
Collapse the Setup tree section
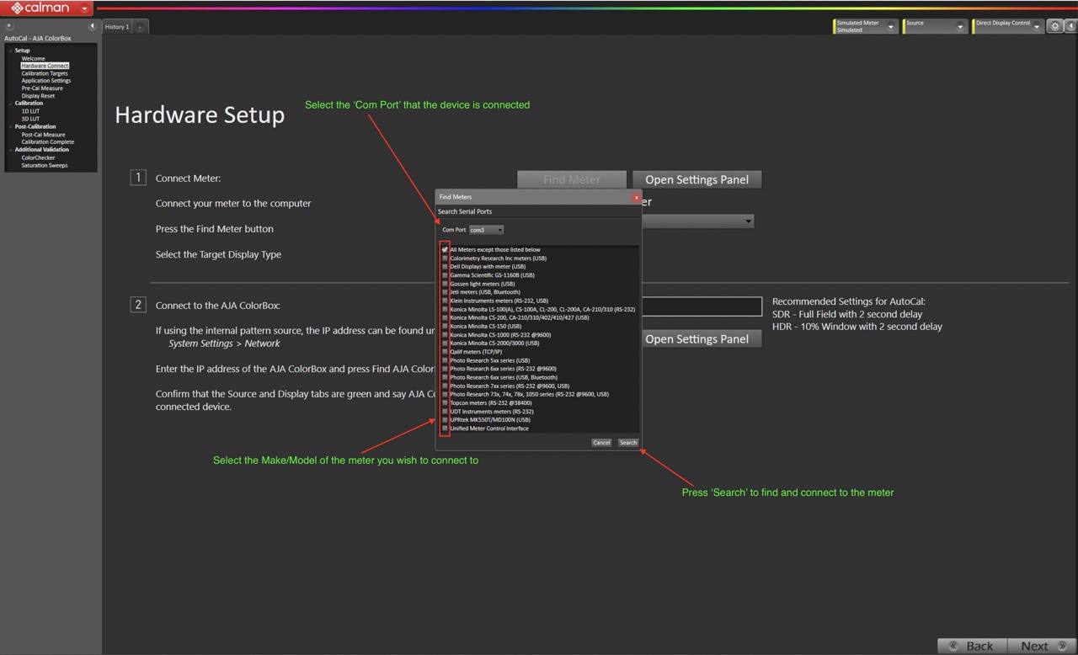(11, 51)
